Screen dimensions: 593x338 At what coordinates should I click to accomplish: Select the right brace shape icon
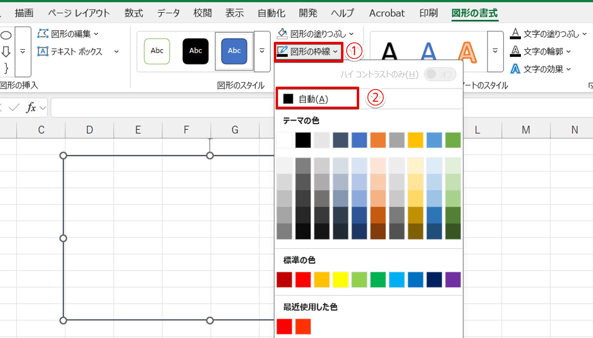[6, 68]
